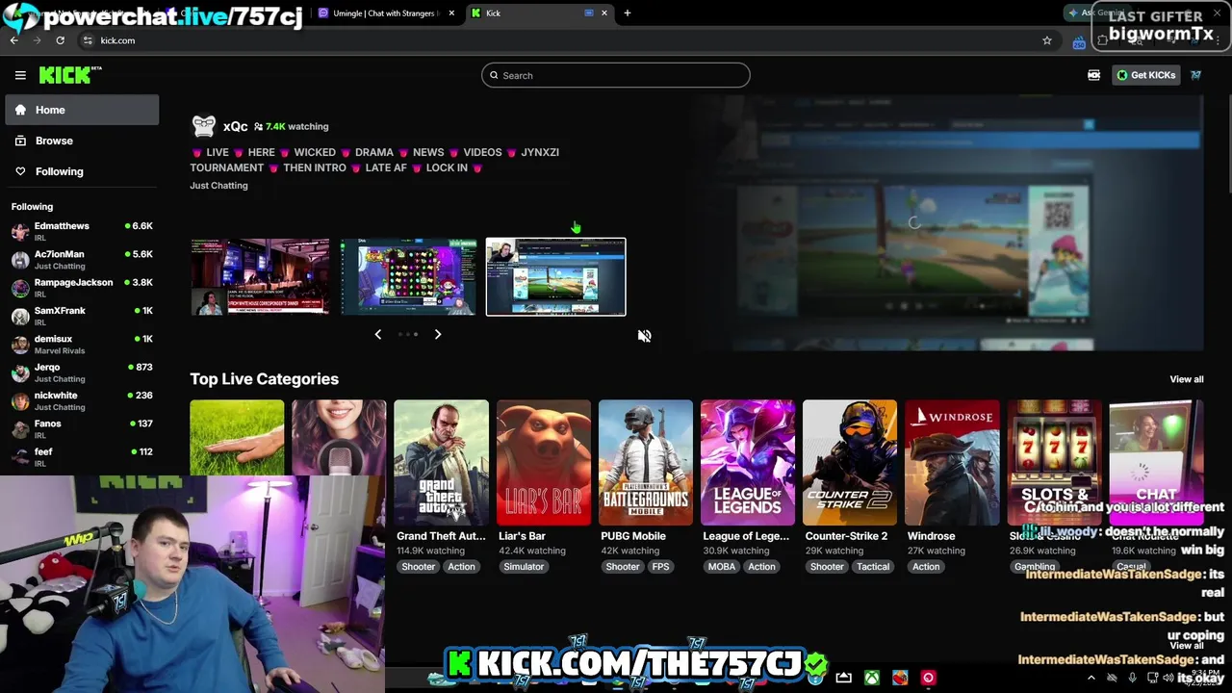The height and width of the screenshot is (693, 1232).
Task: Open the user avatar menu in Kick header
Action: (1196, 75)
